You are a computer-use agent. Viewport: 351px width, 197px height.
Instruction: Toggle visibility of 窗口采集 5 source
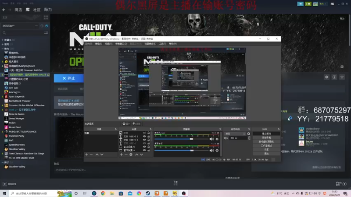pos(144,147)
